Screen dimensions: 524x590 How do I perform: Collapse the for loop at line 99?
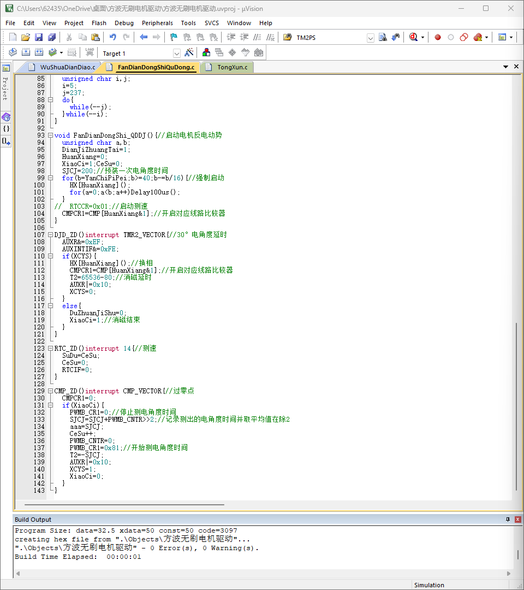50,178
